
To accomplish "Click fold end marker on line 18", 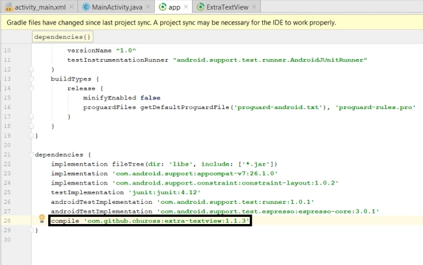I will pos(31,126).
